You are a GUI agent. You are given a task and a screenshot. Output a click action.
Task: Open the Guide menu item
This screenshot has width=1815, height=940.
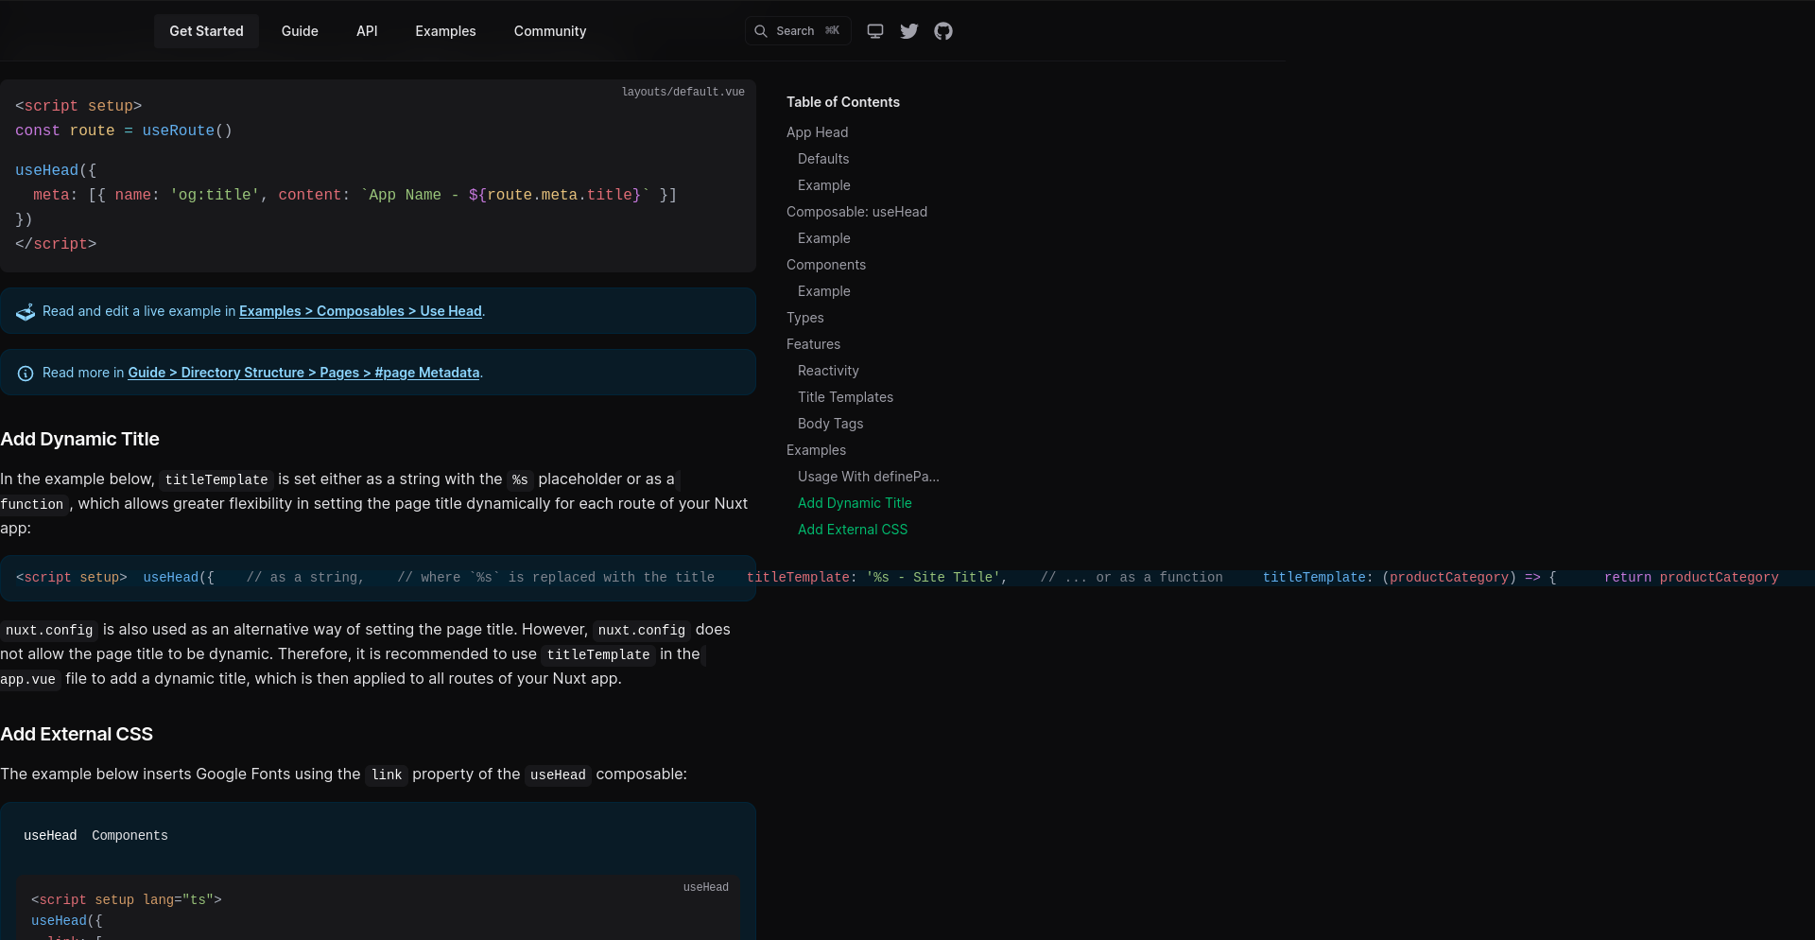pyautogui.click(x=300, y=30)
